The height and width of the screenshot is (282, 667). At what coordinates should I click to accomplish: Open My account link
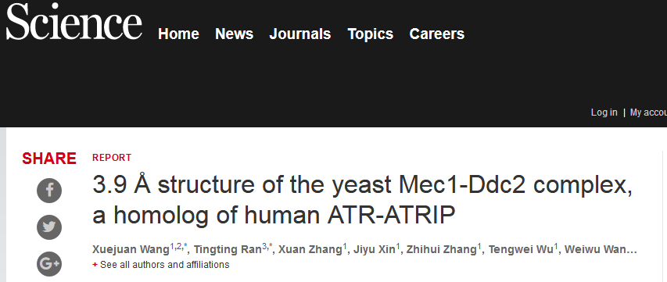(x=648, y=112)
